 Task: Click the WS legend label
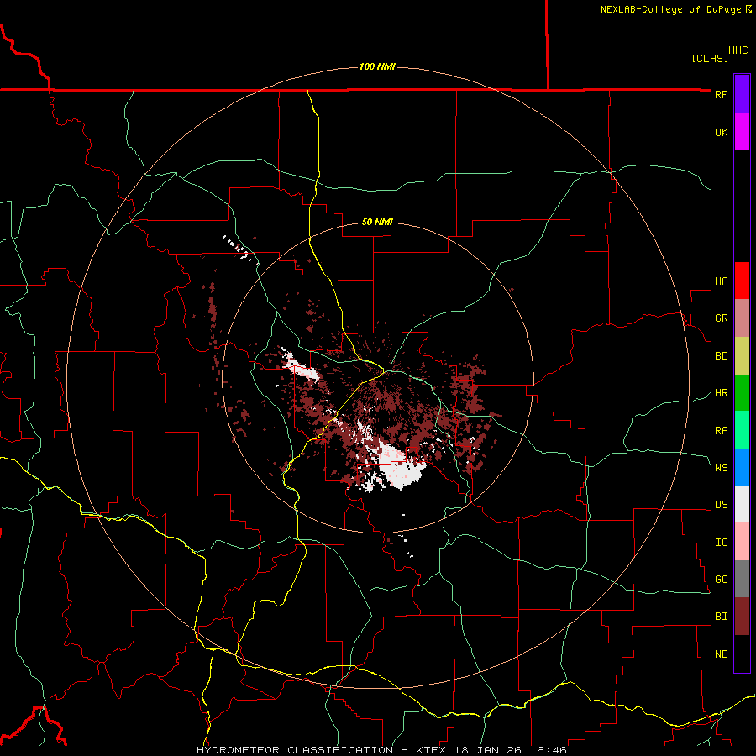[x=722, y=467]
